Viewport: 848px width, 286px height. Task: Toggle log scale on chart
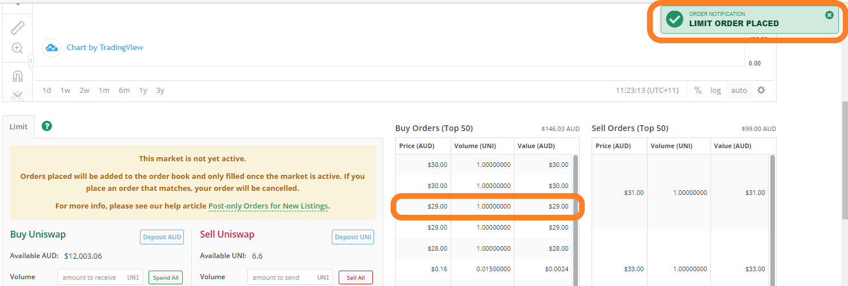pos(716,90)
